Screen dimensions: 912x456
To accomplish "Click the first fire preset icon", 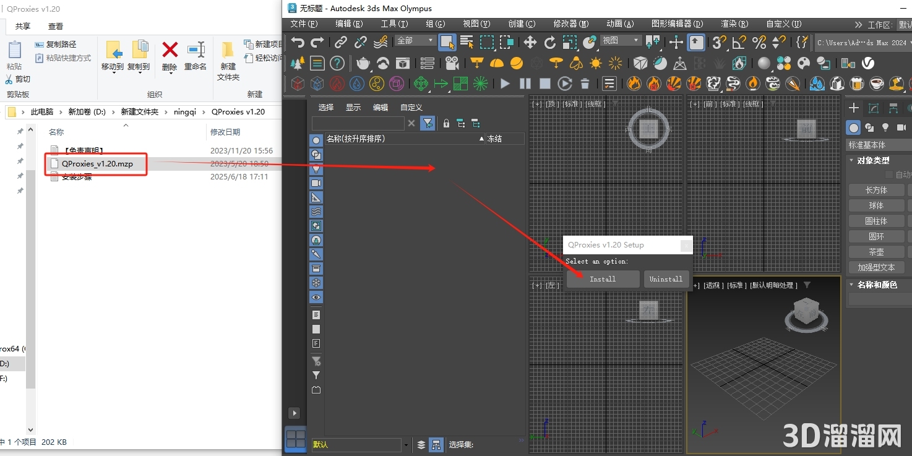I will coord(634,84).
